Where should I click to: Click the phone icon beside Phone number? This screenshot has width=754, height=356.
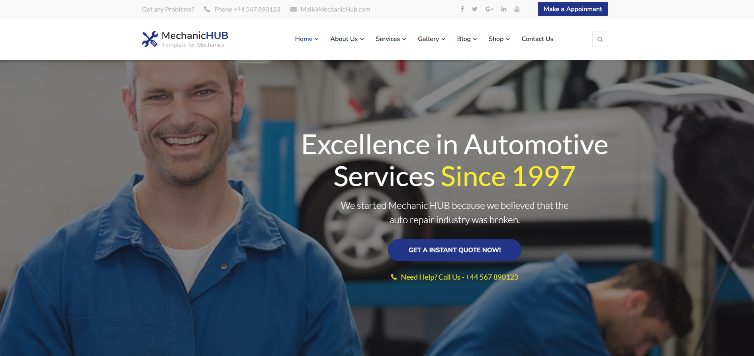pos(207,9)
